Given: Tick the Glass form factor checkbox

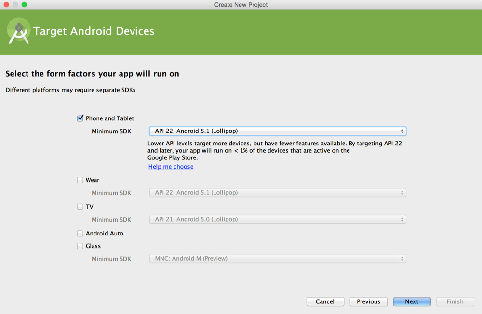Looking at the screenshot, I should click(x=80, y=246).
